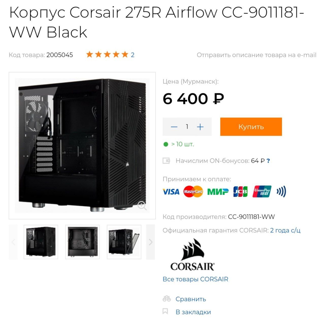Click the contactless payment icon
This screenshot has width=325, height=324.
pyautogui.click(x=281, y=192)
